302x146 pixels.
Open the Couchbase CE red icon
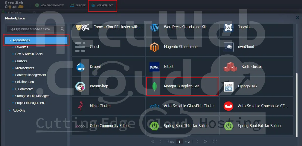pos(229,106)
